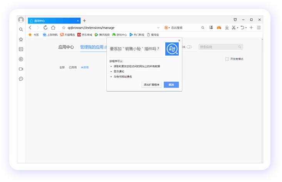
Task: Click the undo closed tab icon
Action: click(x=242, y=27)
